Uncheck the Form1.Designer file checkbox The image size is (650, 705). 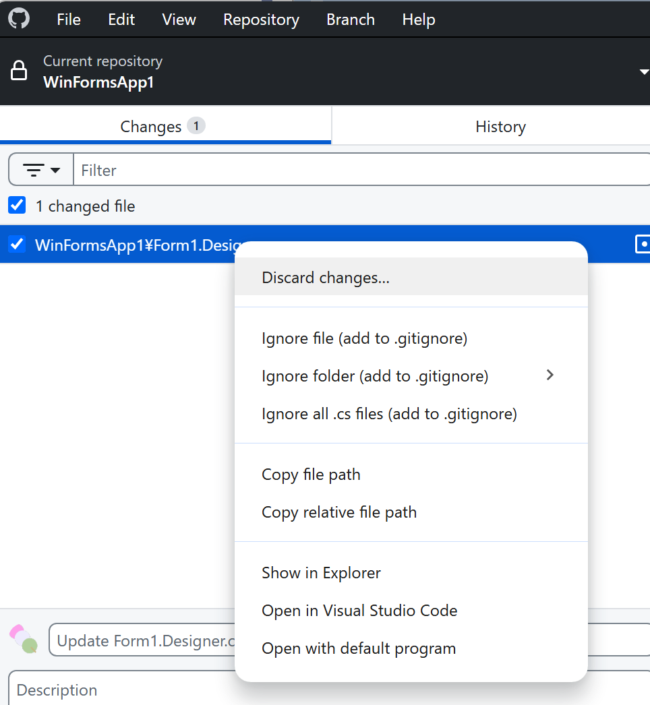(x=17, y=244)
